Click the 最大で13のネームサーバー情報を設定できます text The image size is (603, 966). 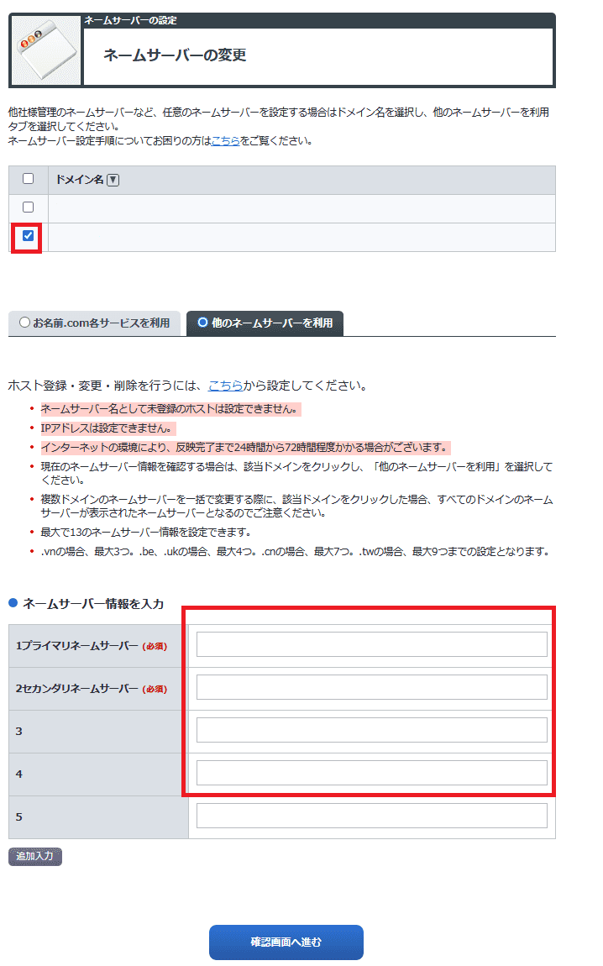tap(145, 533)
